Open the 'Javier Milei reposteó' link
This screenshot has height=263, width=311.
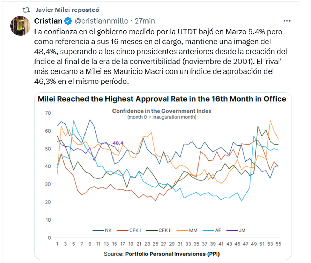pos(67,10)
